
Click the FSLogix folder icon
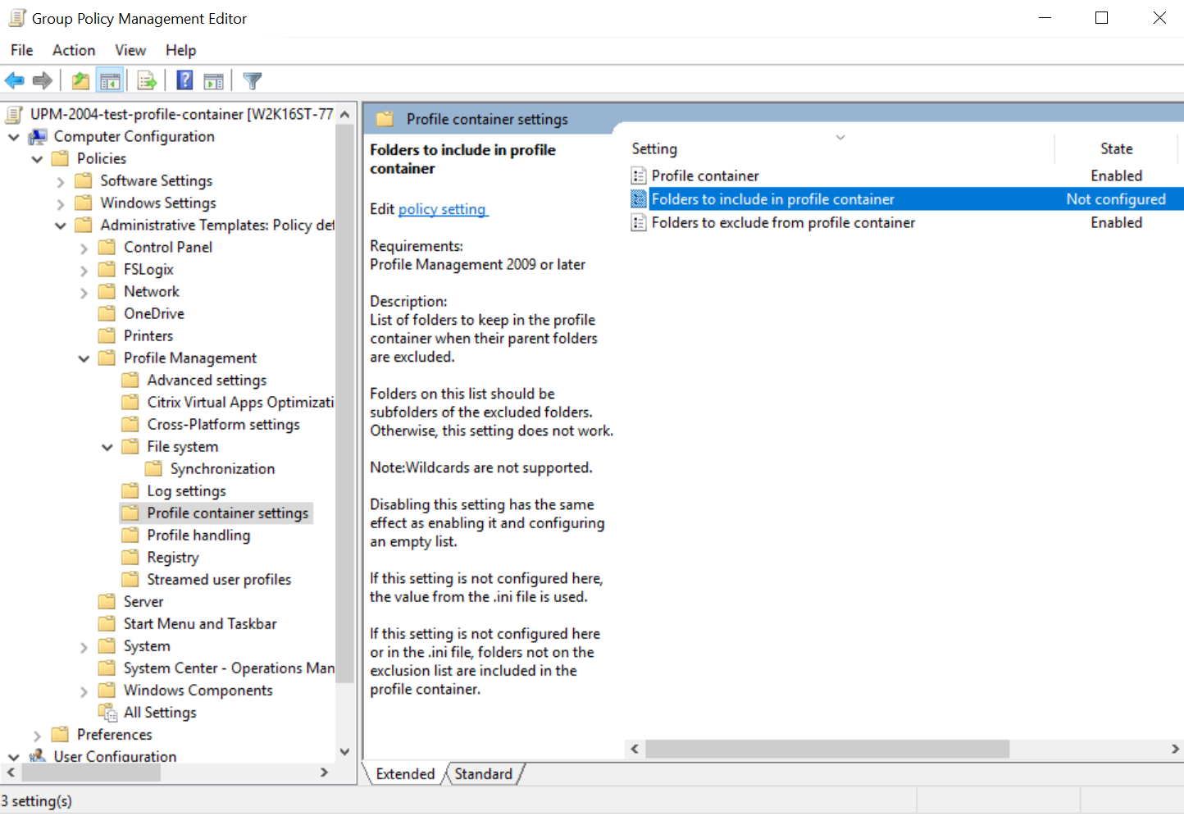tap(107, 269)
